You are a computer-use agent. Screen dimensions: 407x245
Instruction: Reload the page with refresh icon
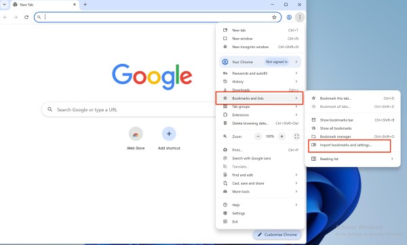point(26,17)
